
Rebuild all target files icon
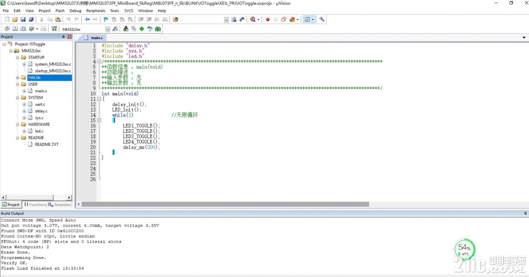24,29
